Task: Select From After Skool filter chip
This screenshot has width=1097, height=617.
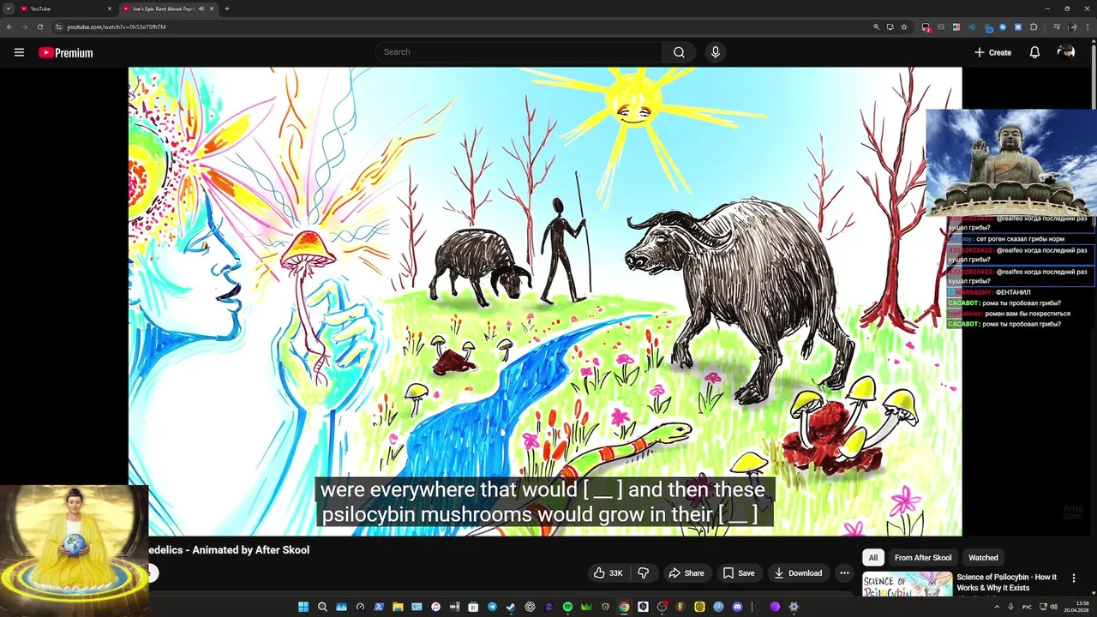Action: click(x=923, y=558)
